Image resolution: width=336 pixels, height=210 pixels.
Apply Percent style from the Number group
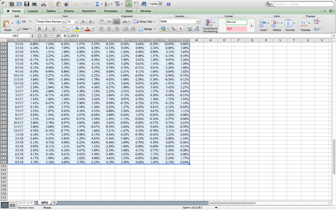tap(174, 29)
